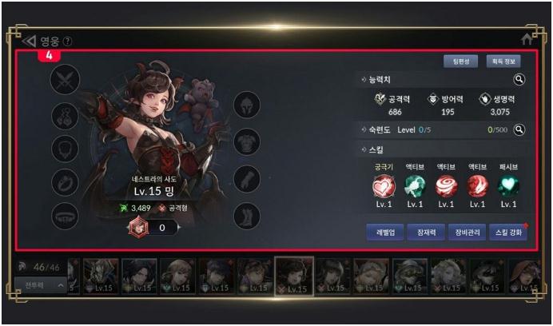This screenshot has height=326, width=553.
Task: Open the 장비관리 equipment management
Action: (467, 233)
